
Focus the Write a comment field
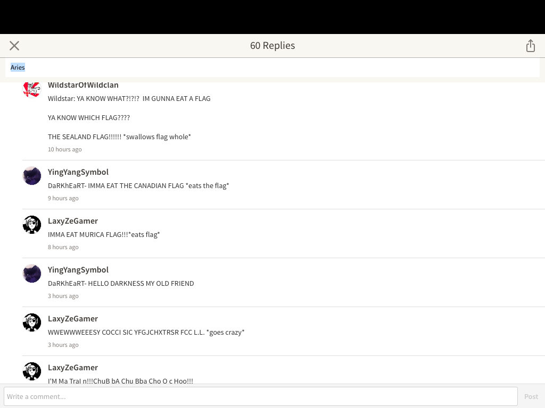point(261,396)
